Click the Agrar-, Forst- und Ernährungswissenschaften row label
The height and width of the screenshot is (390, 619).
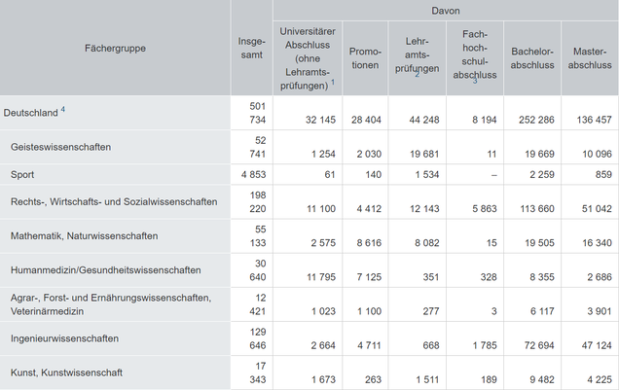111,304
